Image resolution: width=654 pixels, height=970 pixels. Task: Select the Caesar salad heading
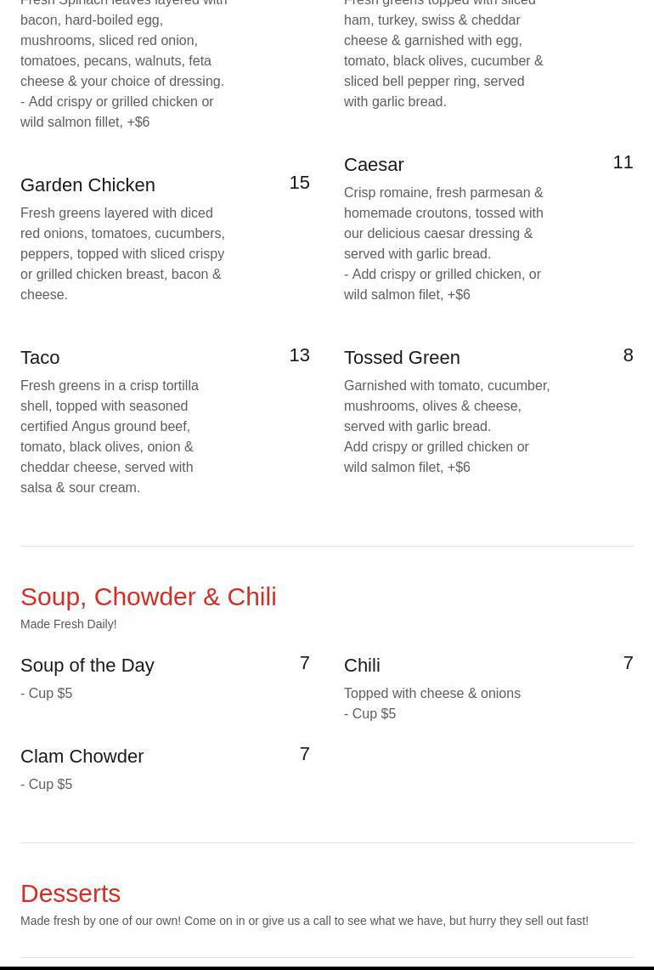(x=374, y=164)
